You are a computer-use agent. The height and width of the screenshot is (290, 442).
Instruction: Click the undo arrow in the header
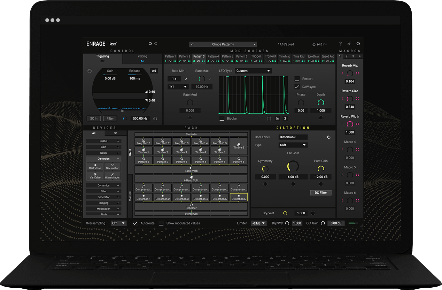[x=150, y=44]
